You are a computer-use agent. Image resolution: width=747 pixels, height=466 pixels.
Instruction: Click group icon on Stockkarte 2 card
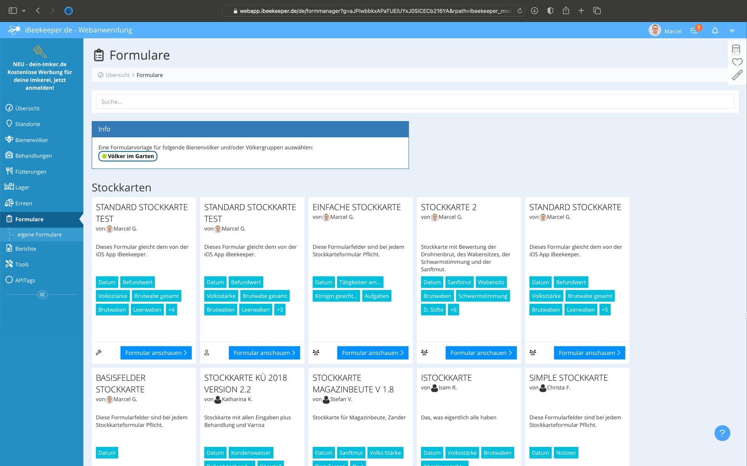click(424, 353)
